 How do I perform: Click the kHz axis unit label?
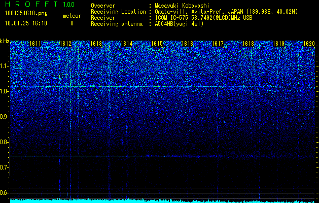coord(5,41)
